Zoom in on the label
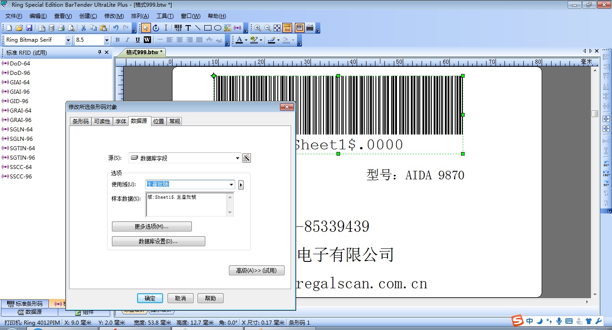 coord(258,28)
